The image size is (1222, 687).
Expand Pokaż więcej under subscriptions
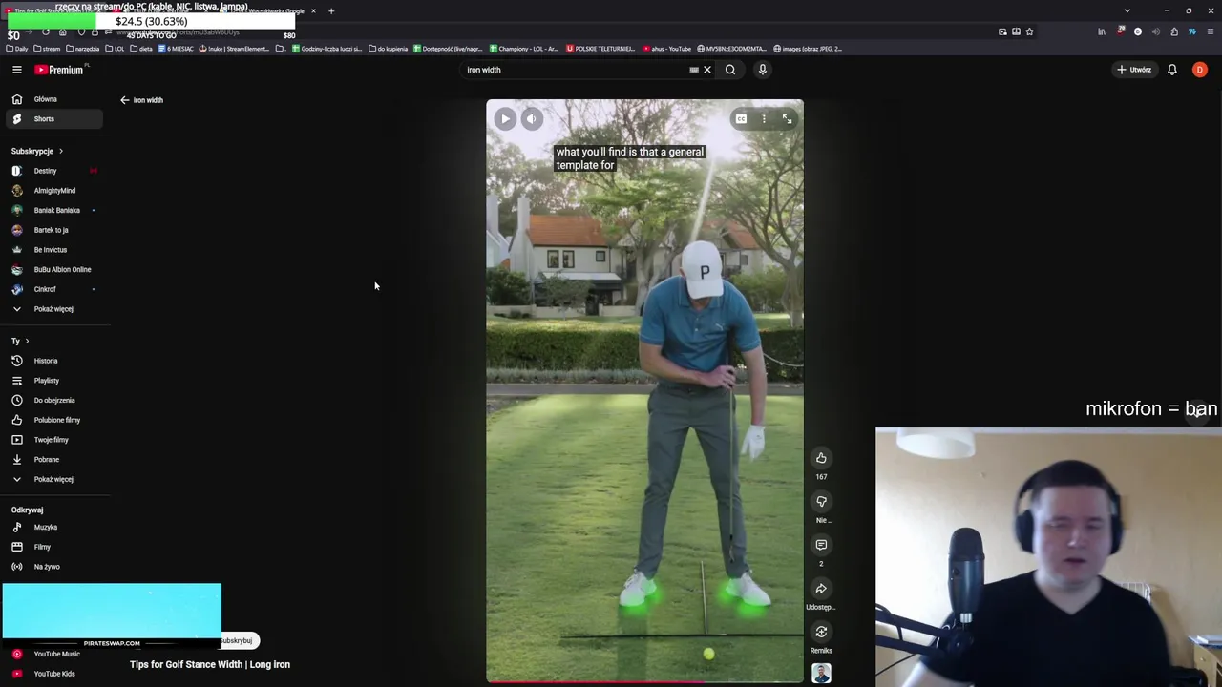click(x=53, y=309)
